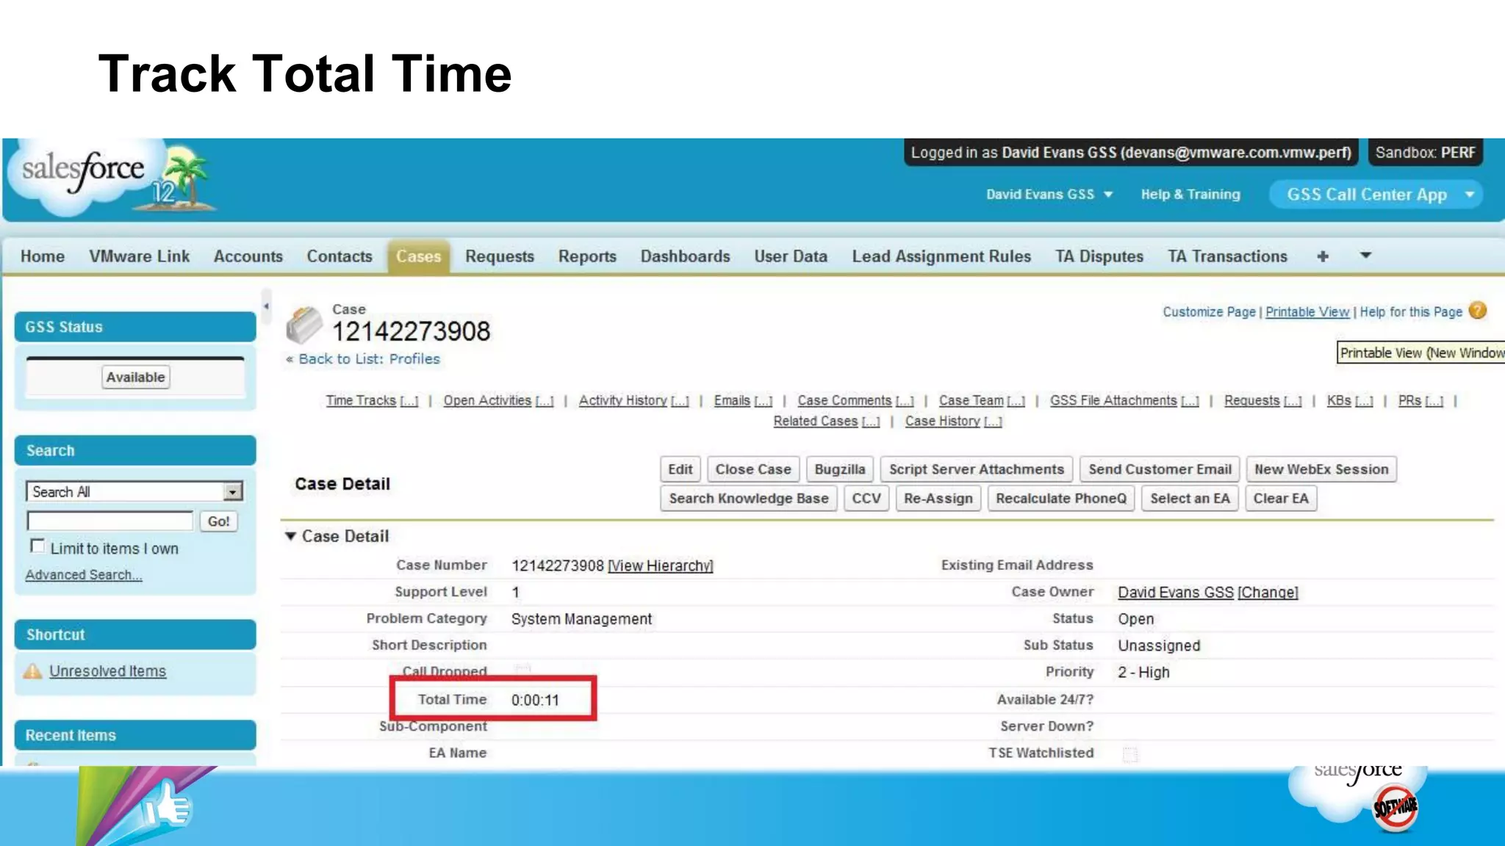Viewport: 1505px width, 846px height.
Task: Collapse the sidebar with the arrow handle
Action: tap(266, 306)
